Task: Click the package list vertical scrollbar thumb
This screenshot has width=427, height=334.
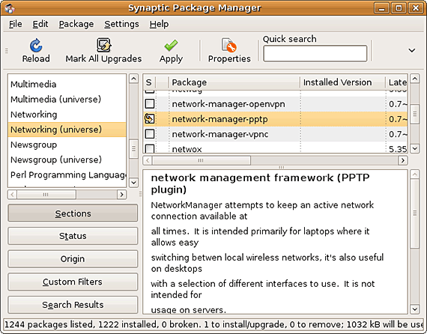Action: pyautogui.click(x=415, y=115)
